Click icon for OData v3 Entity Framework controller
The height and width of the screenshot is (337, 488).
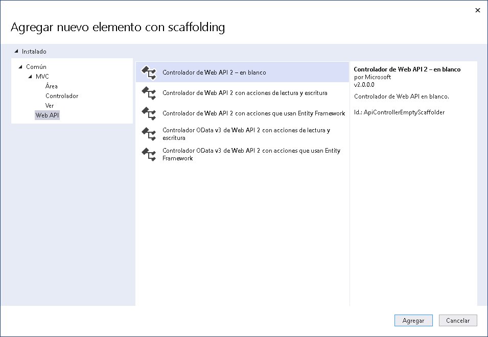click(x=149, y=154)
